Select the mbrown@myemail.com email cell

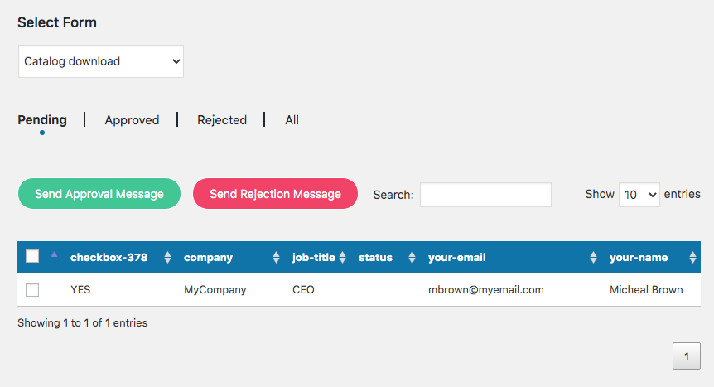[x=486, y=289]
